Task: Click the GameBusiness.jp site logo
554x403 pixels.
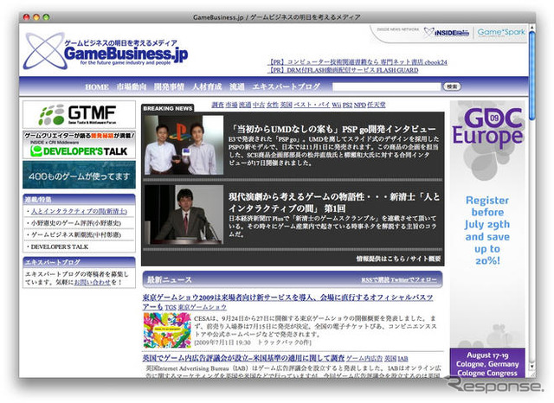Action: point(106,52)
